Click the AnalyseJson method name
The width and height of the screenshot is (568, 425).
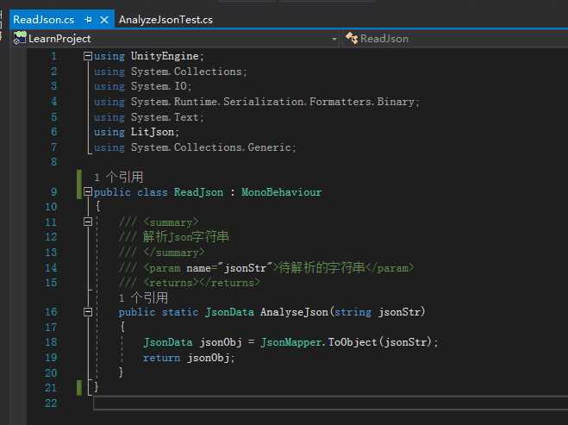(x=294, y=312)
